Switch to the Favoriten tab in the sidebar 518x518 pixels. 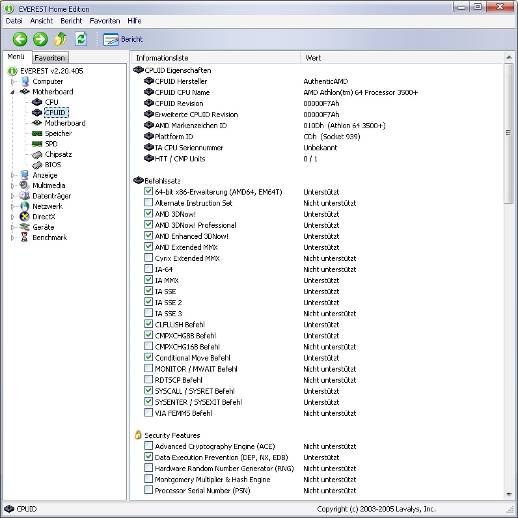point(50,58)
